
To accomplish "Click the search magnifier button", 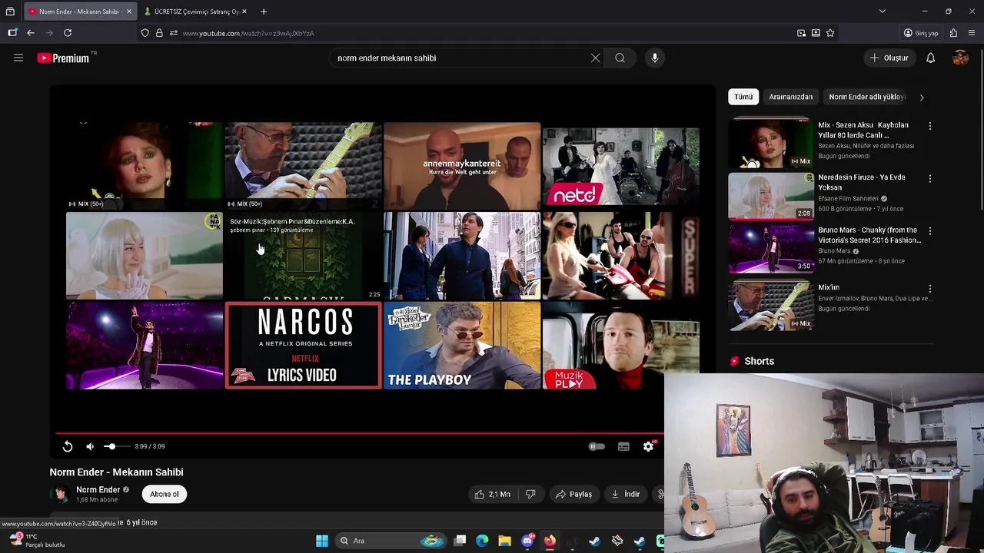I will pos(620,58).
